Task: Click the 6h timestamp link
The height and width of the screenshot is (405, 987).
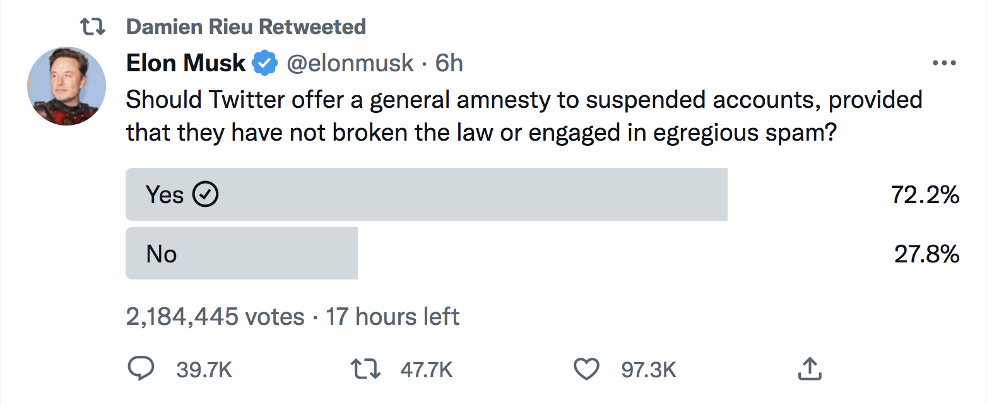Action: pyautogui.click(x=449, y=63)
